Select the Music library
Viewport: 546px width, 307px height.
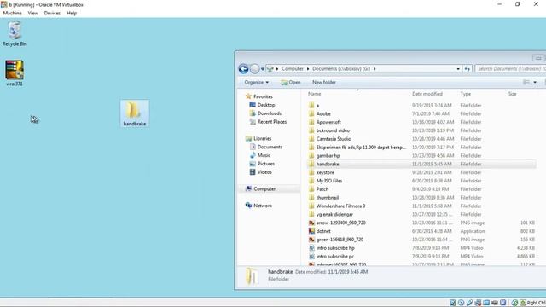tap(260, 155)
